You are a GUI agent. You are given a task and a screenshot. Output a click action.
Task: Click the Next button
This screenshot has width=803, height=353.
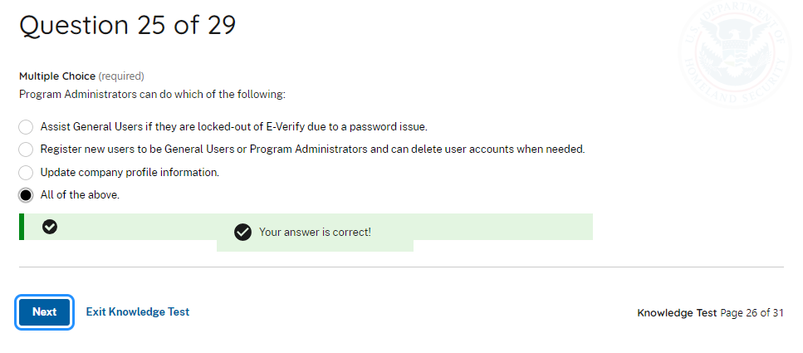click(x=45, y=312)
